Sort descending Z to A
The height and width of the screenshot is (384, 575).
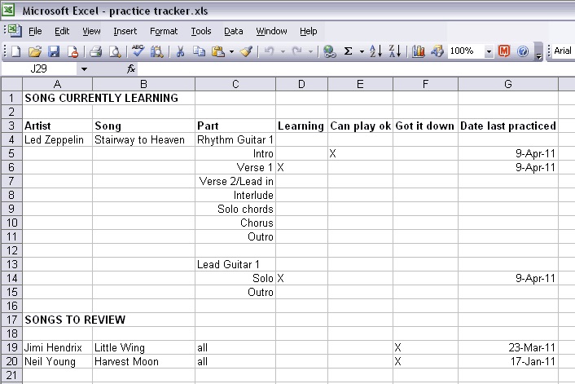[394, 51]
